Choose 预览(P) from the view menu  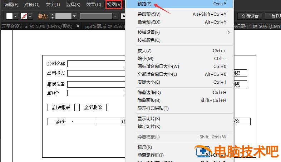pos(144,4)
